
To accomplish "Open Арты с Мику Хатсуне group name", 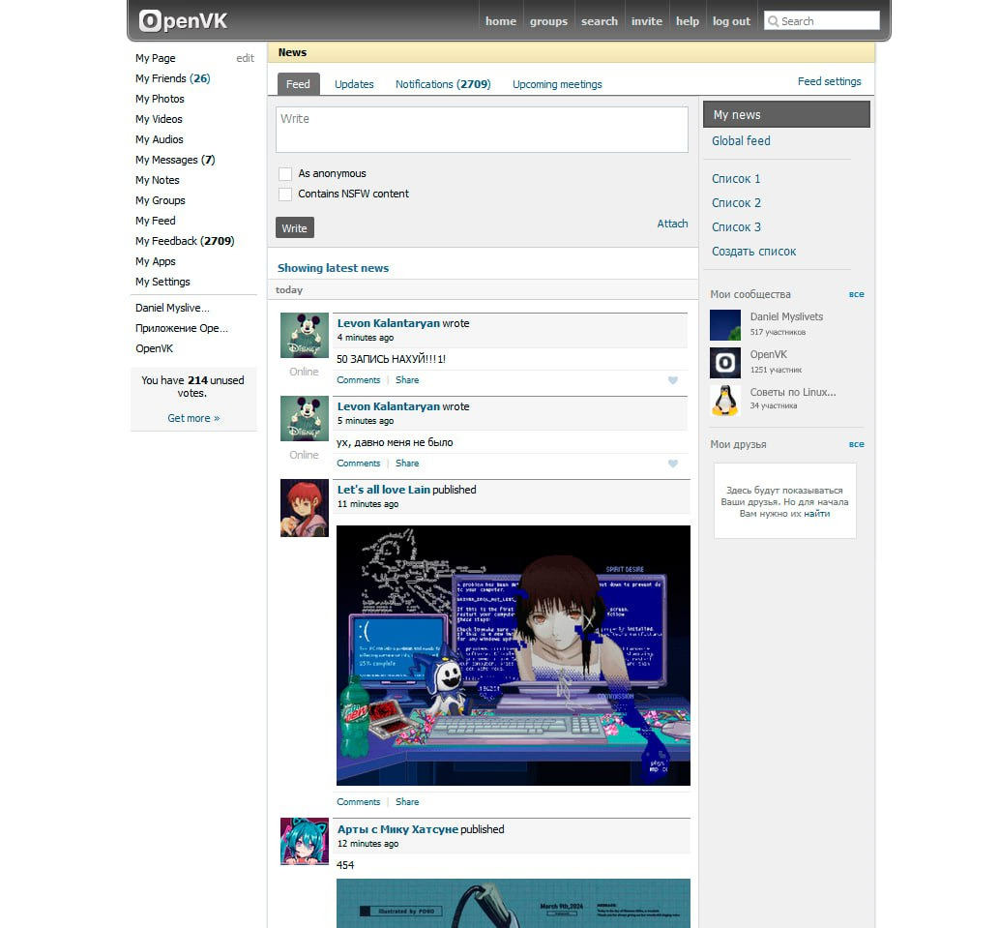I will pos(397,830).
